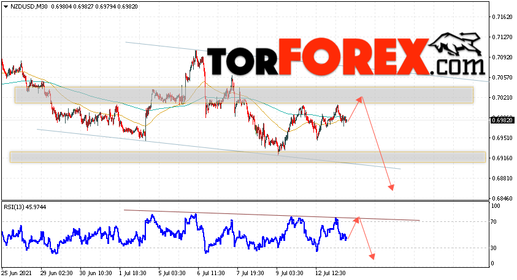Select the 0.69510 price axis label
517x280 pixels.
(502, 138)
